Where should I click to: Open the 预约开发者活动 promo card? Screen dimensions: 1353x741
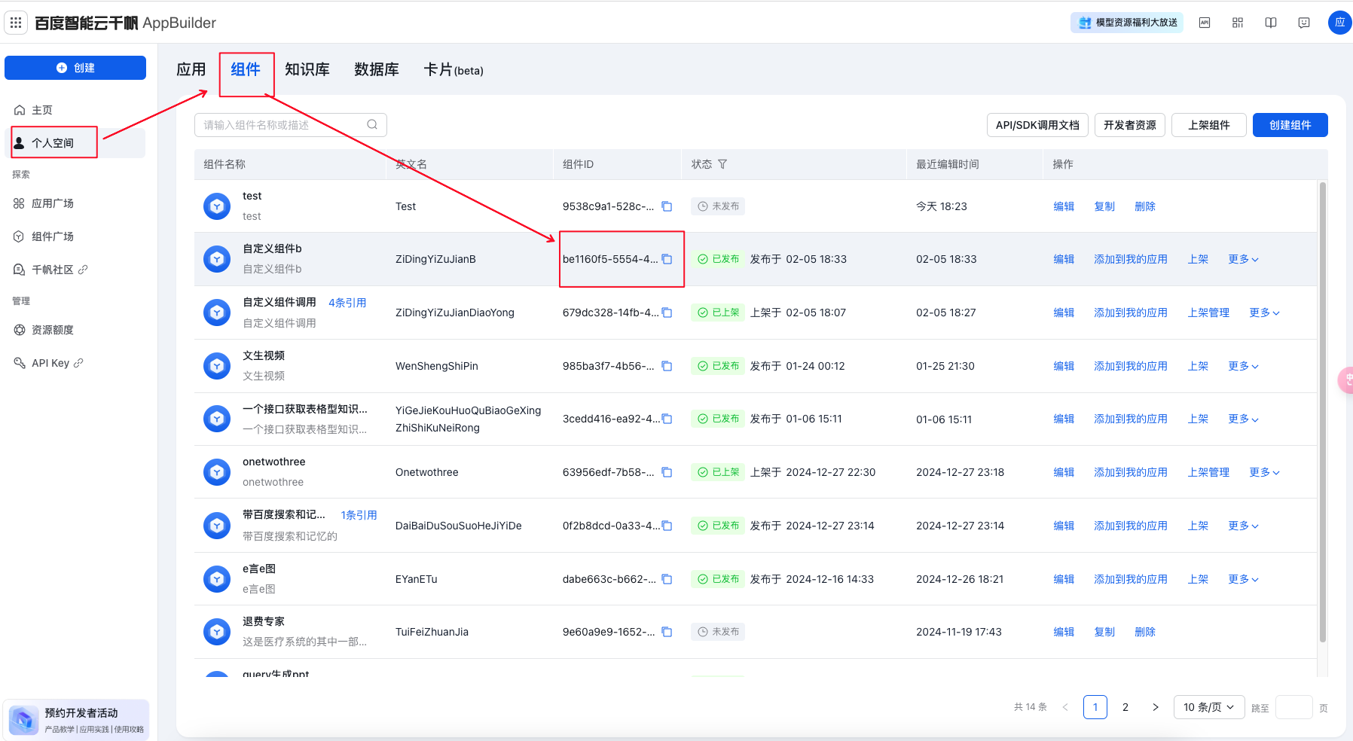click(76, 720)
